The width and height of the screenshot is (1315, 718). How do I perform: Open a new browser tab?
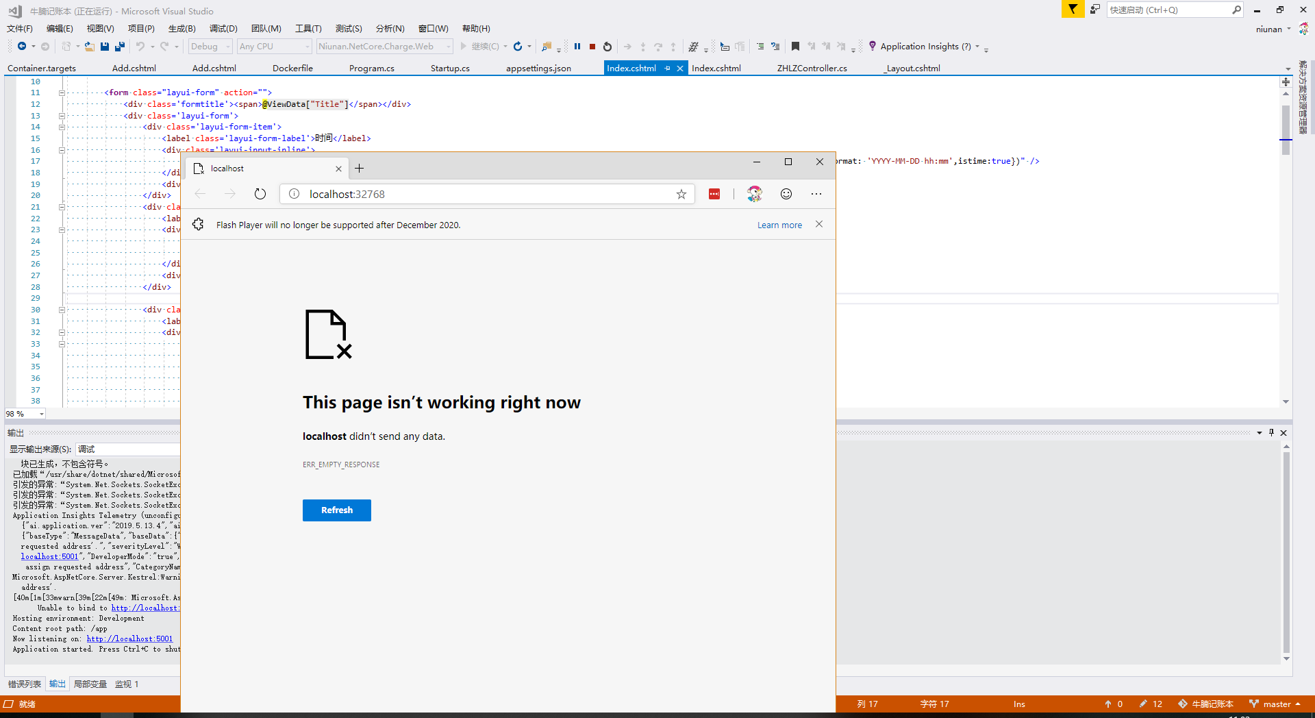coord(360,169)
